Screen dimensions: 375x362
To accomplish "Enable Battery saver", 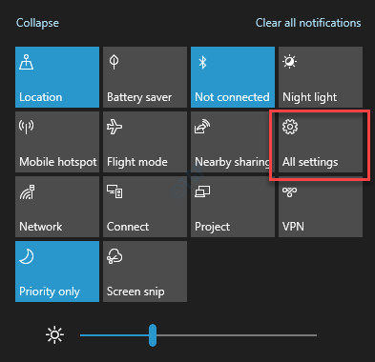I will [145, 77].
